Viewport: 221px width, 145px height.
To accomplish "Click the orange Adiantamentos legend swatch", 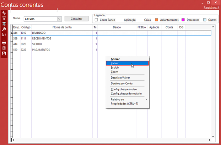I will (157, 20).
